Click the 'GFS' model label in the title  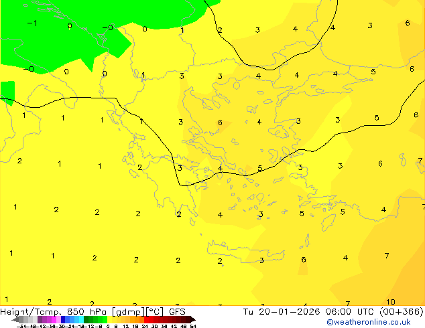[x=177, y=312]
